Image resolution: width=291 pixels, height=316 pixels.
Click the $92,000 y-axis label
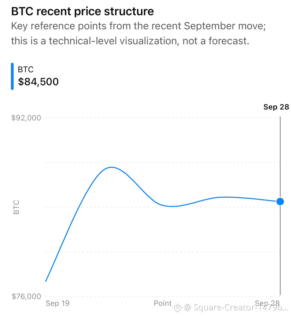26,118
